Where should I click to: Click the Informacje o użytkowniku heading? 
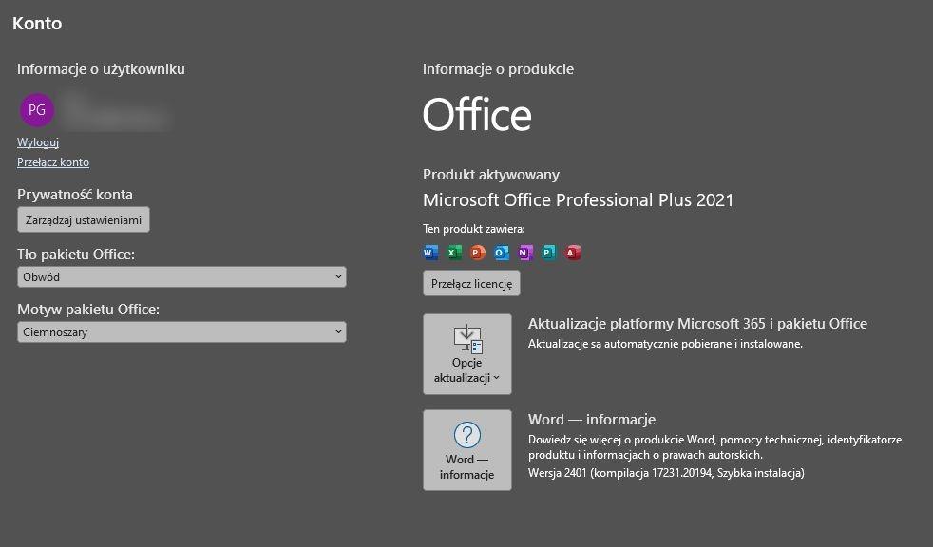point(101,69)
